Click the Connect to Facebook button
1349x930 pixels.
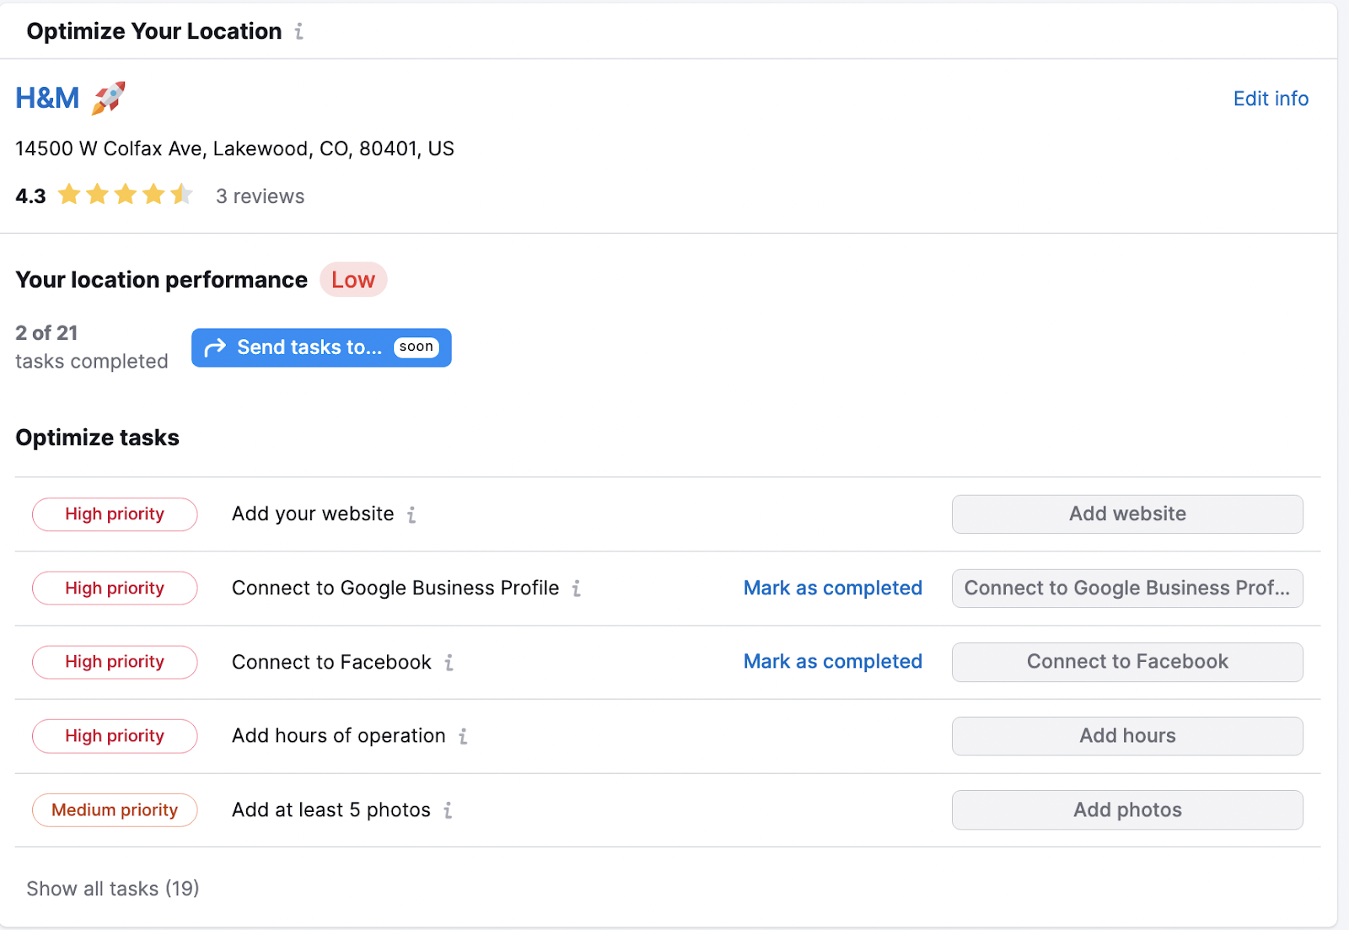(1127, 663)
